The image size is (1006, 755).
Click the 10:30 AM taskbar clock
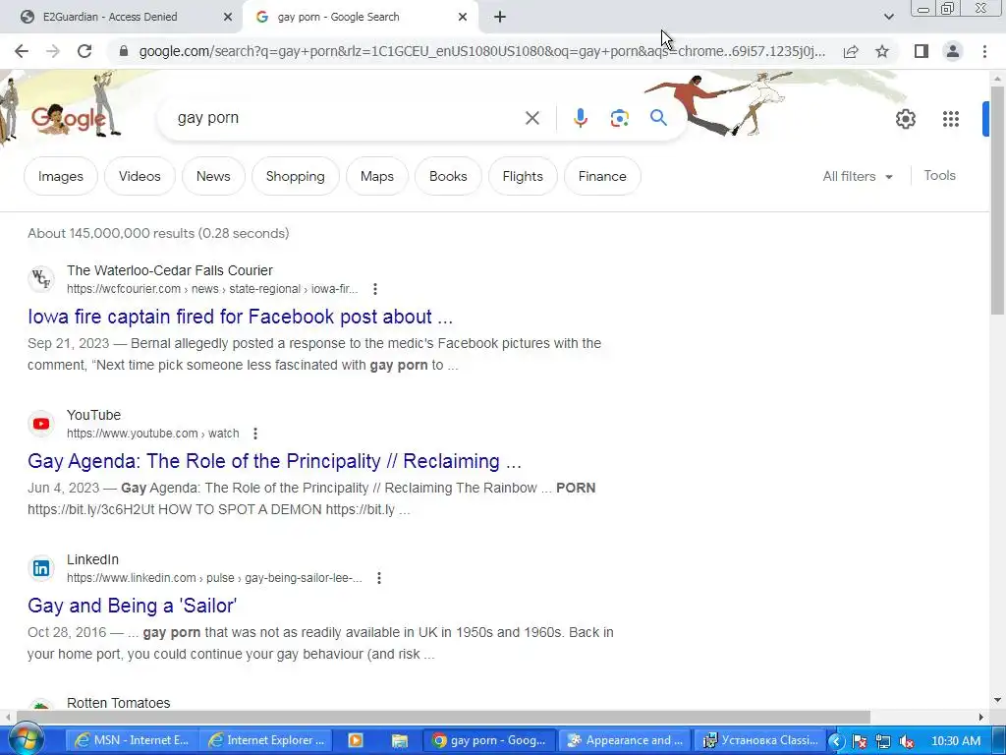(x=955, y=741)
